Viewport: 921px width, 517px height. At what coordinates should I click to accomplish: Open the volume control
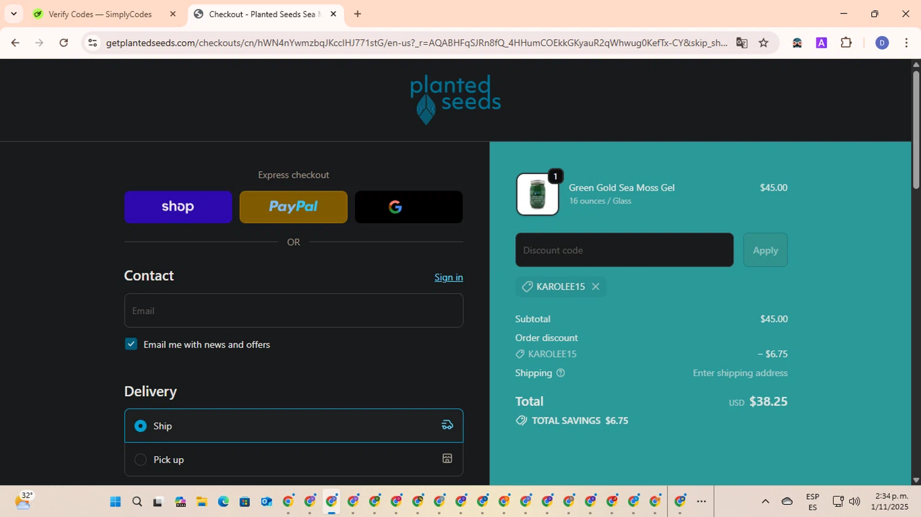click(855, 502)
